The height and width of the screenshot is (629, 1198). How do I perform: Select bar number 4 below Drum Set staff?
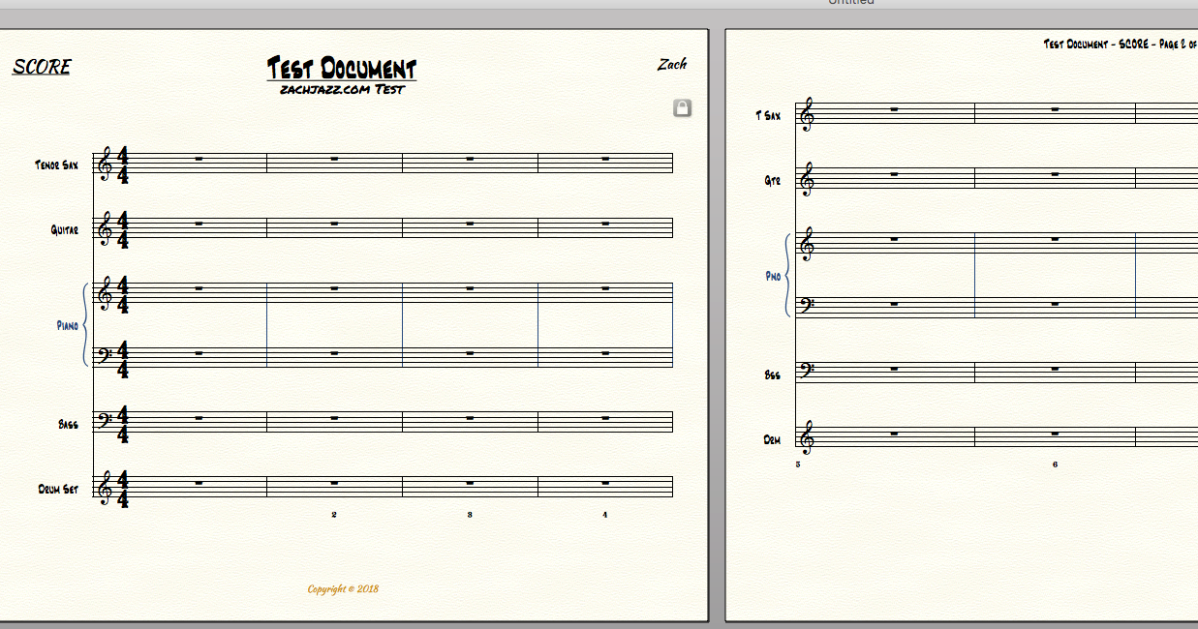click(x=604, y=515)
